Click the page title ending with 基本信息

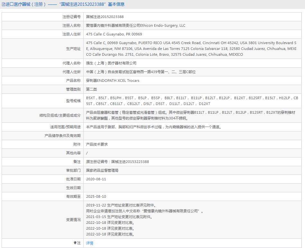[65, 4]
